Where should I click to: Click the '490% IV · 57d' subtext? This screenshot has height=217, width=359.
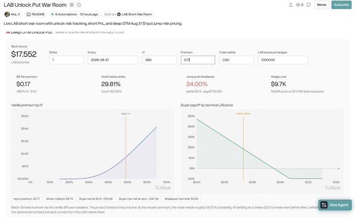point(26,91)
